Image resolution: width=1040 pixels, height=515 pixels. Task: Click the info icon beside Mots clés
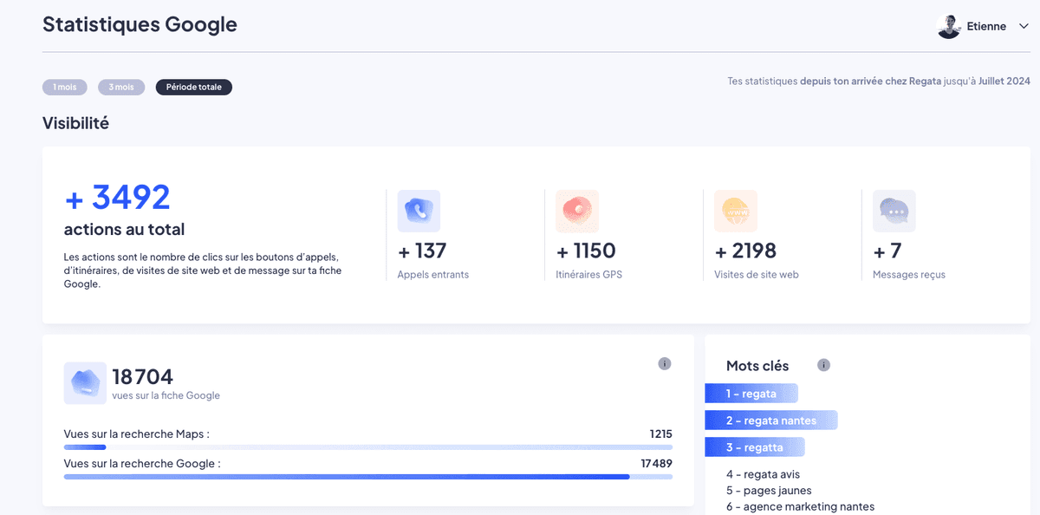(x=823, y=366)
